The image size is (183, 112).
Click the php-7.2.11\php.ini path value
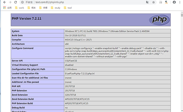coord(80,73)
